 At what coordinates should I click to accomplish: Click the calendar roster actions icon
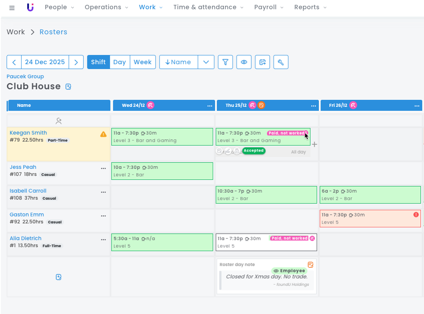(x=262, y=62)
